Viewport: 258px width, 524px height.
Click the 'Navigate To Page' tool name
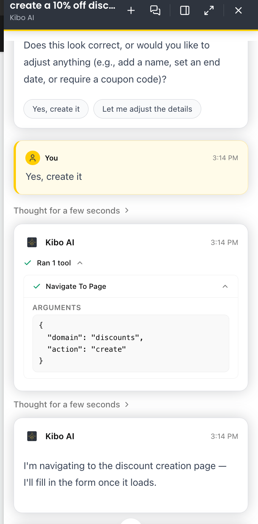pos(76,287)
